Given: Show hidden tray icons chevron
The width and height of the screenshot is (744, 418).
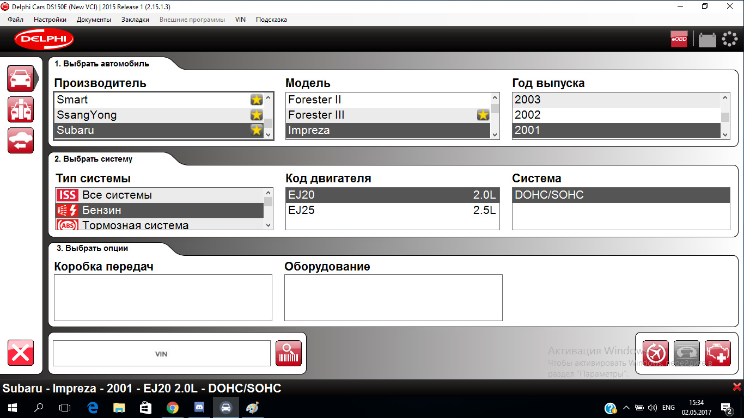Looking at the screenshot, I should tap(626, 408).
